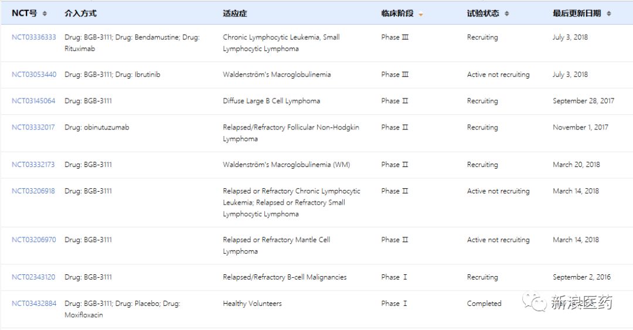This screenshot has height=330, width=633.
Task: Click the 适应症 column header
Action: pos(234,13)
